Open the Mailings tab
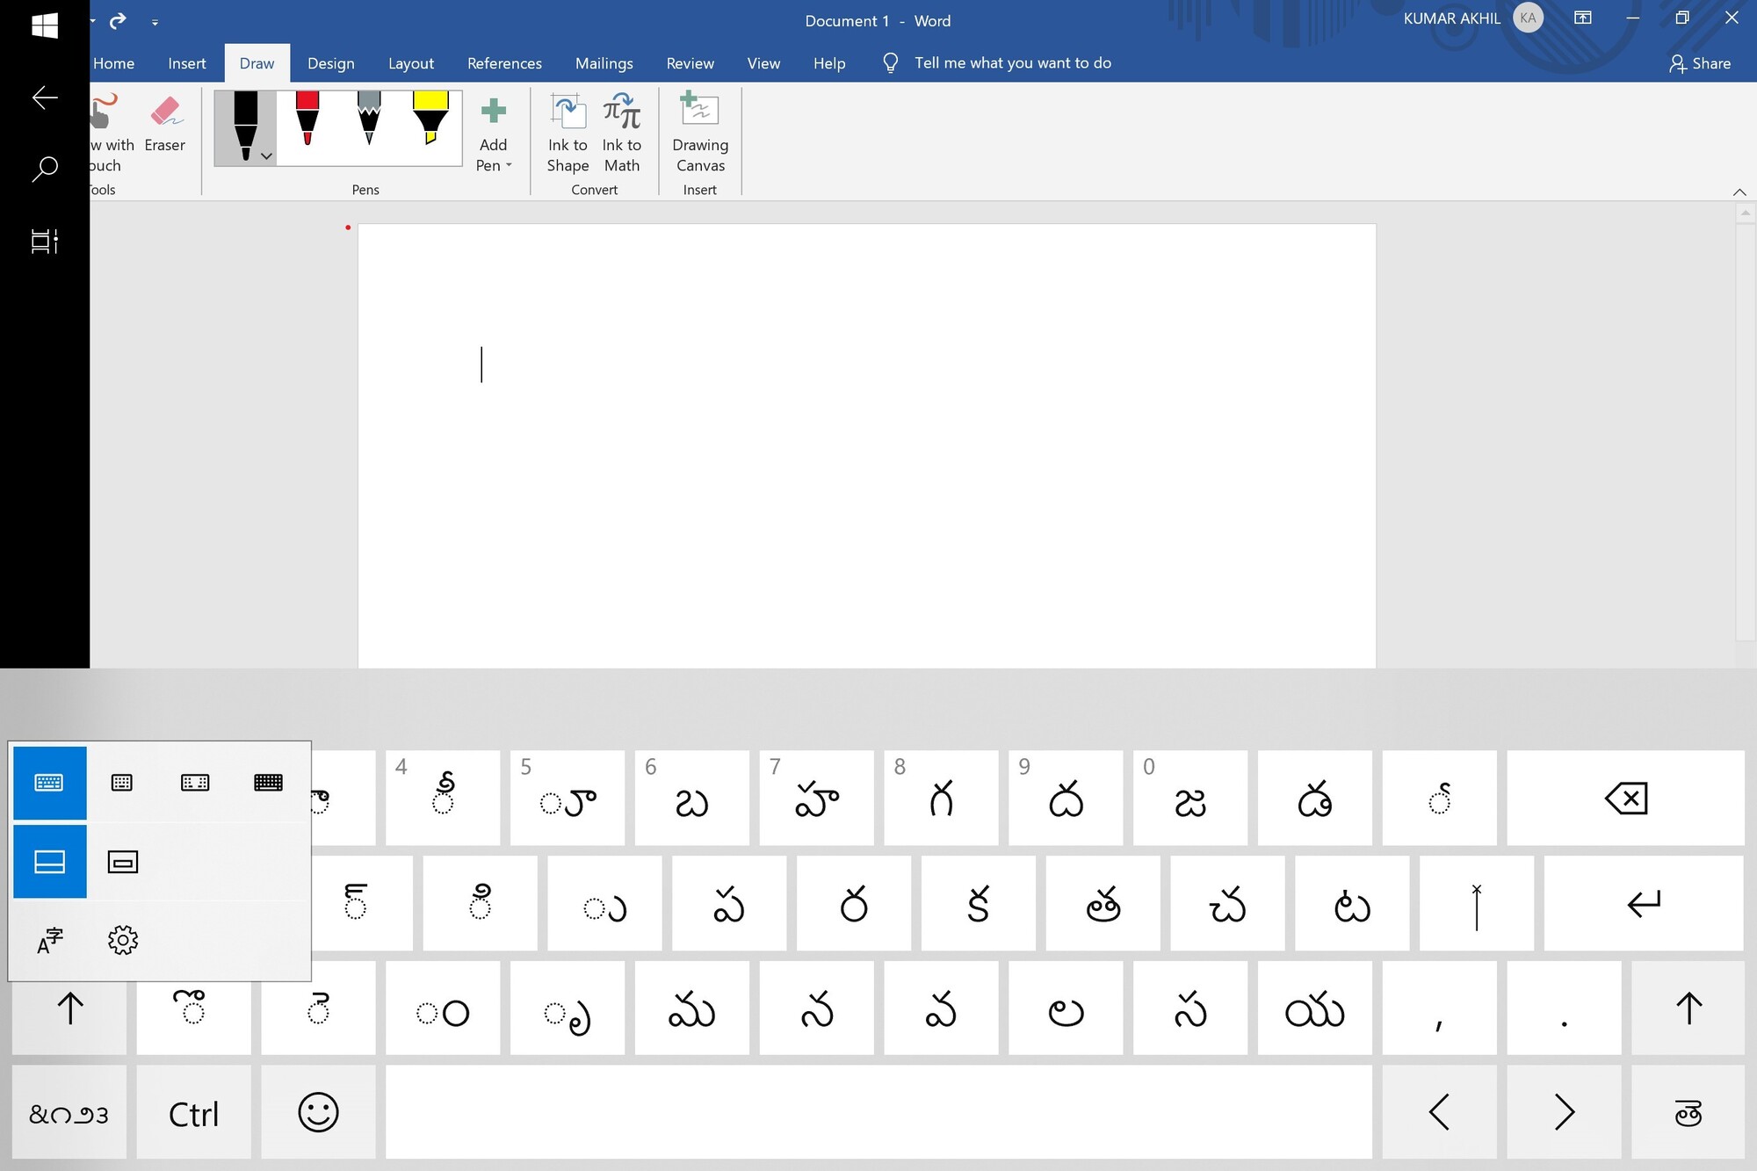The width and height of the screenshot is (1757, 1171). (x=604, y=63)
